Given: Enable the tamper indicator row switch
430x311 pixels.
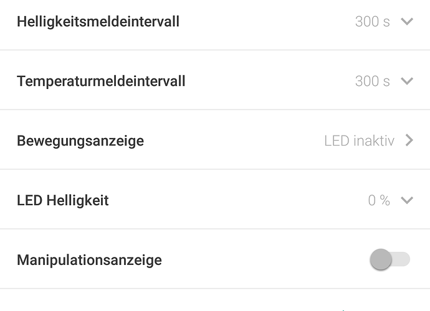Looking at the screenshot, I should click(389, 260).
